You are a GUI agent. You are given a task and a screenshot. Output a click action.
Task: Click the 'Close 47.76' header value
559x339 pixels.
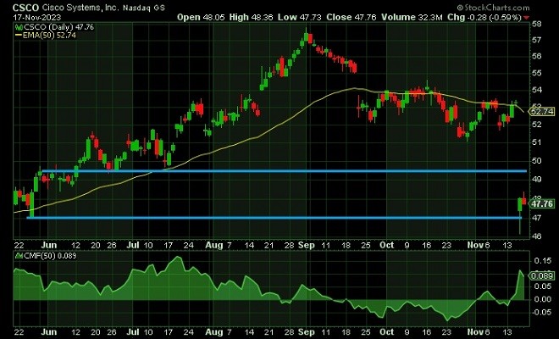click(351, 17)
